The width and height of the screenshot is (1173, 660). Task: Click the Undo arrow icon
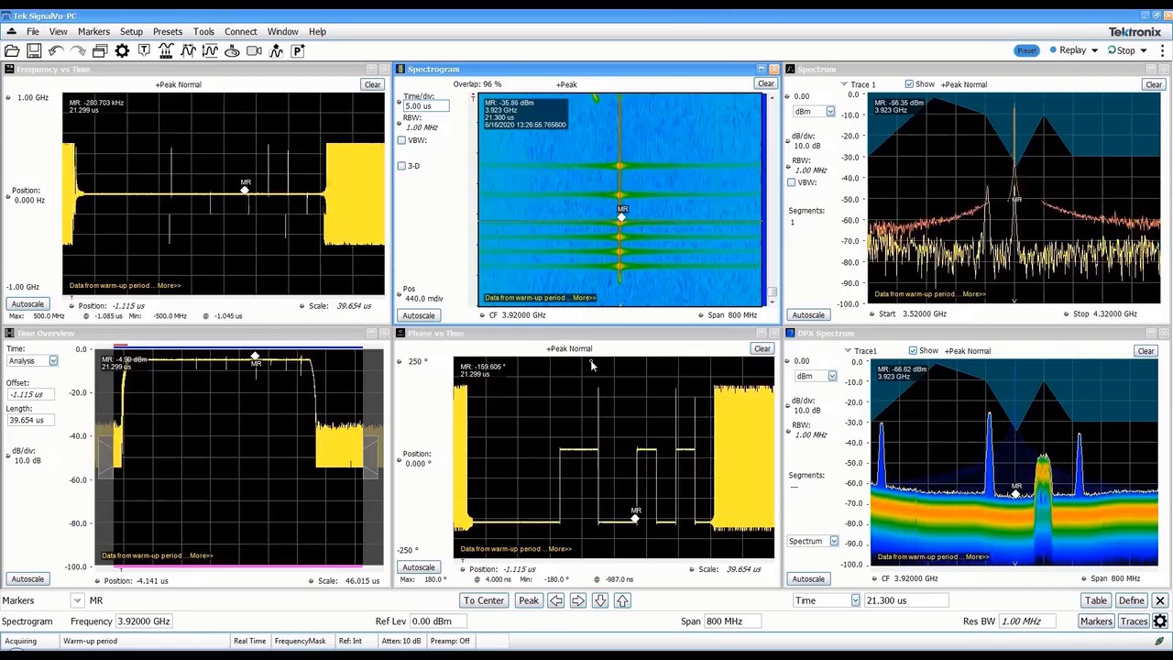56,51
